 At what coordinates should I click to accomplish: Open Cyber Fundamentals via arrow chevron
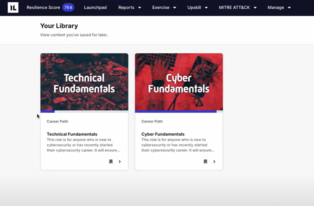point(214,162)
